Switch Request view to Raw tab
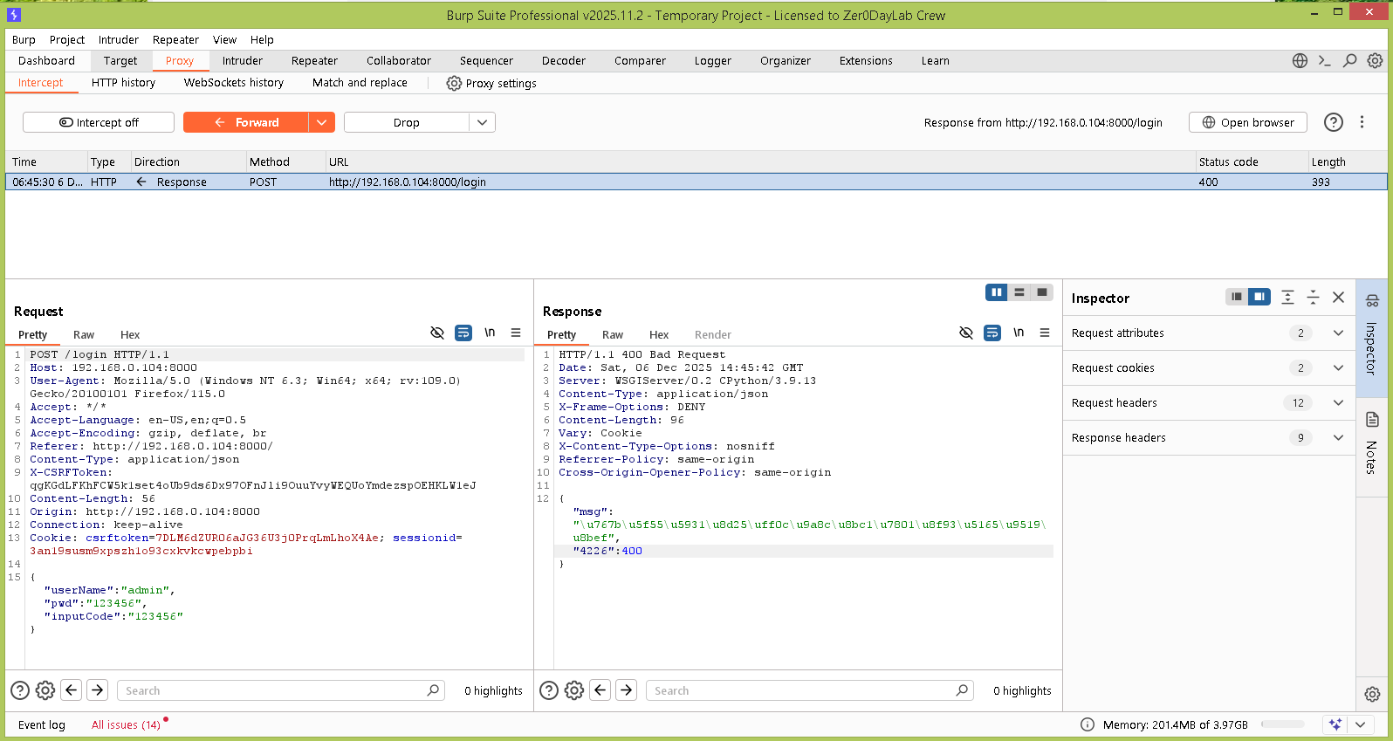This screenshot has height=741, width=1393. pos(84,334)
